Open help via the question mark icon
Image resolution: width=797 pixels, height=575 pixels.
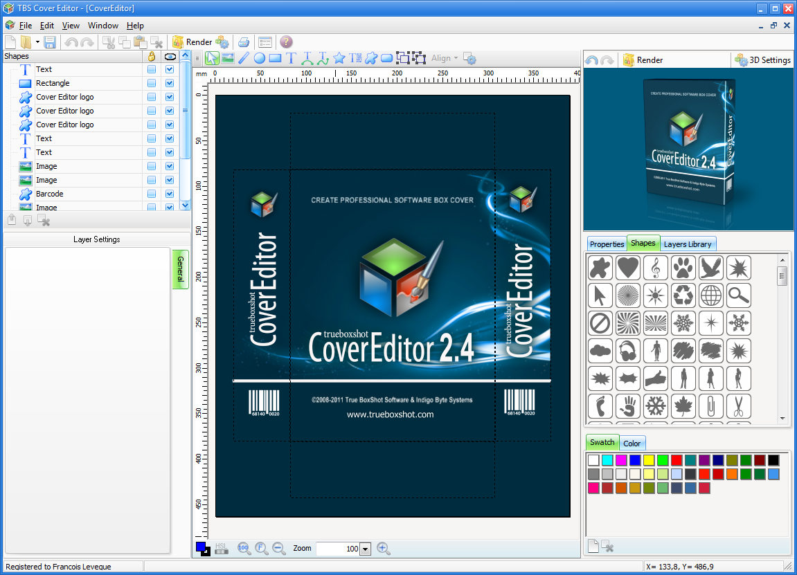point(286,42)
